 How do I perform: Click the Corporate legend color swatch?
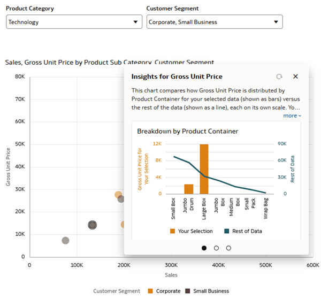[x=150, y=291]
